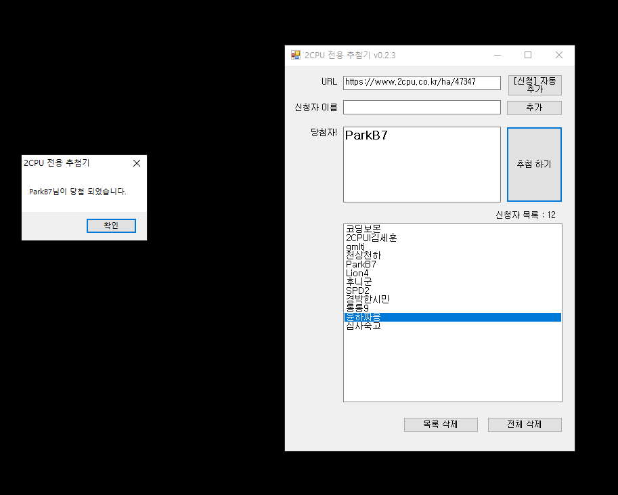Viewport: 618px width, 495px height.
Task: Click the app icon in the 추첨기 title bar
Action: point(296,55)
